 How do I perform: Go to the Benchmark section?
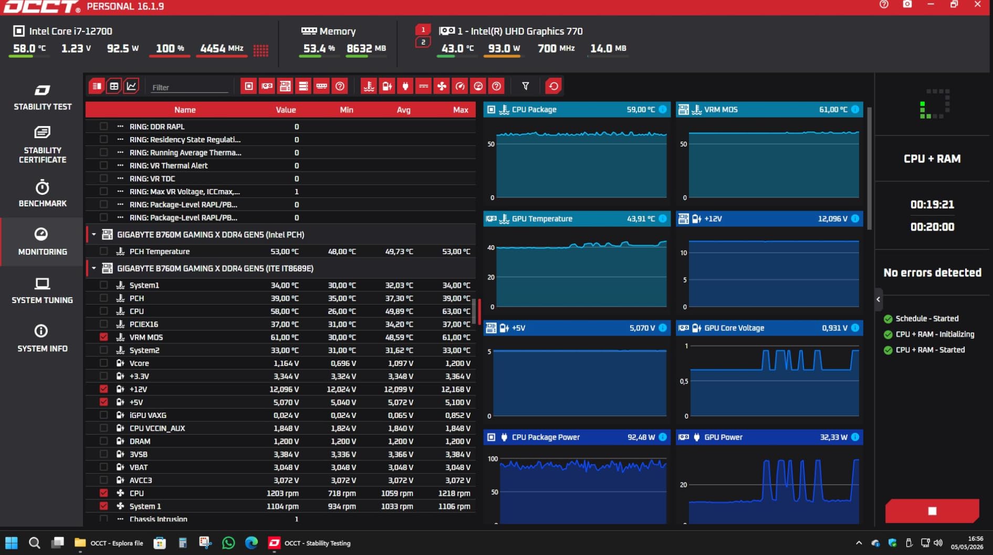[42, 194]
